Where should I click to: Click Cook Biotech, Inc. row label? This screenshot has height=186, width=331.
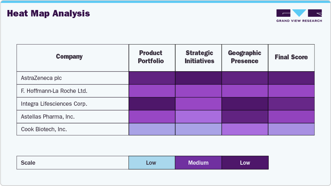pos(44,130)
